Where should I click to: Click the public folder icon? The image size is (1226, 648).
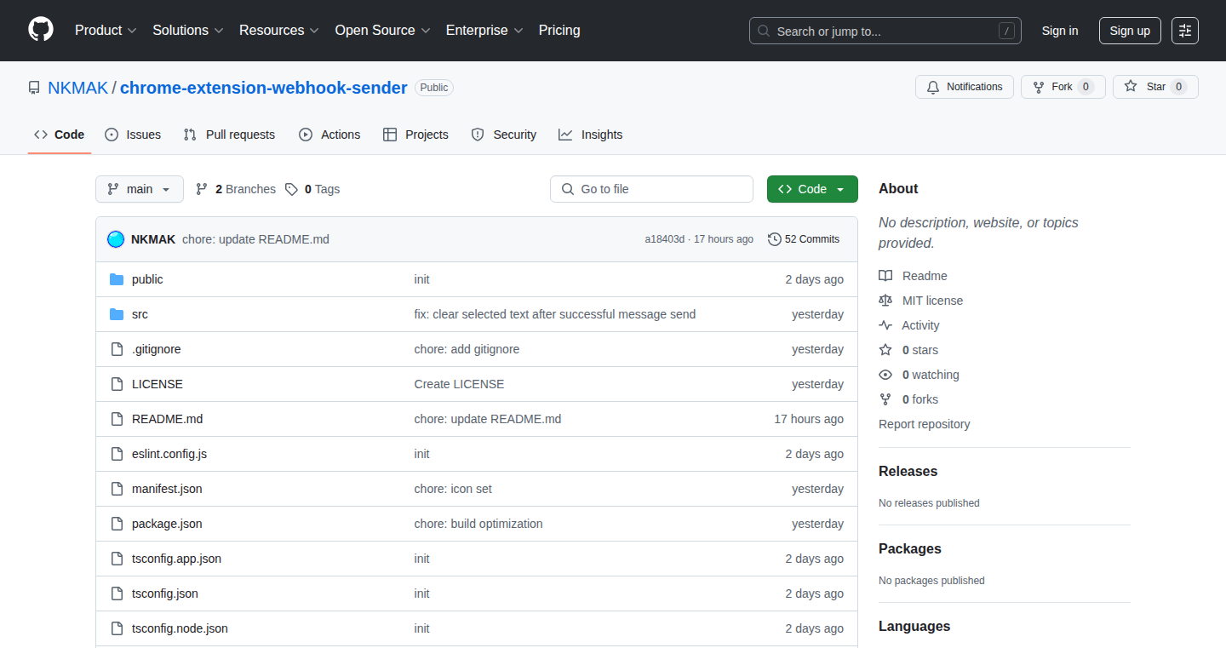[117, 279]
